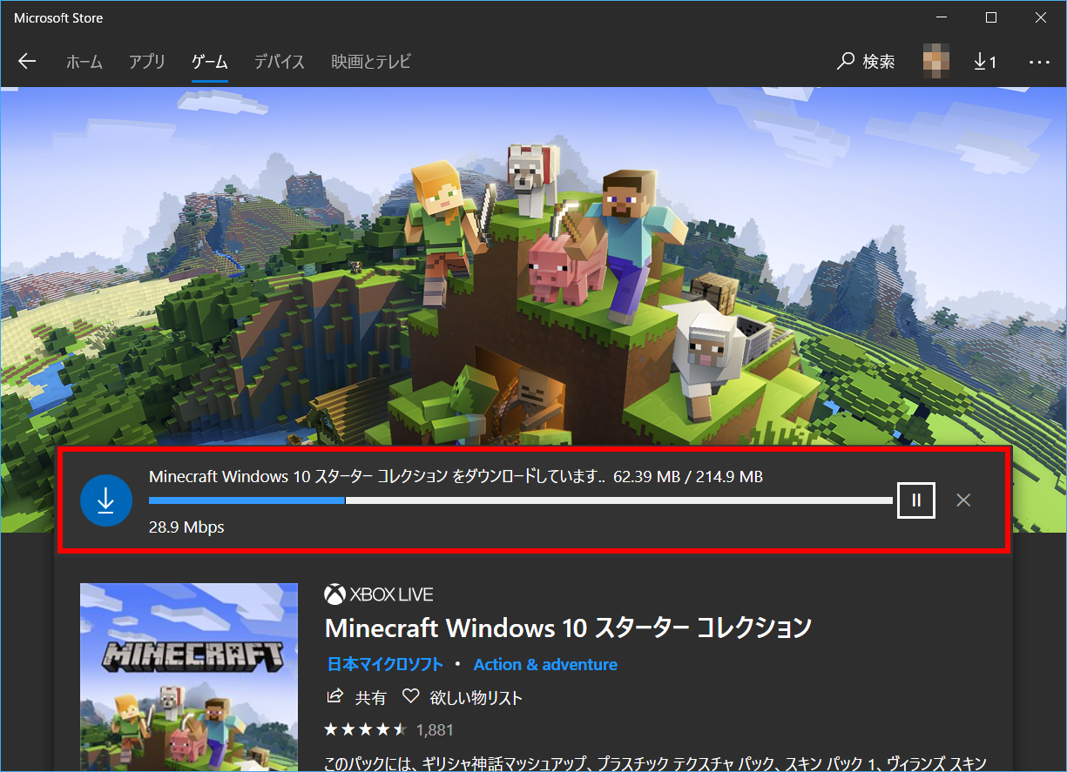Share the game via 共有
Screen dimensions: 1067x772
[356, 697]
